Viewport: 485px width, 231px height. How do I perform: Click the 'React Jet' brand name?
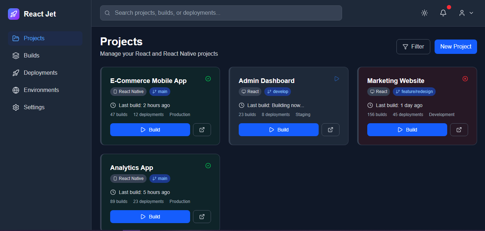[40, 14]
